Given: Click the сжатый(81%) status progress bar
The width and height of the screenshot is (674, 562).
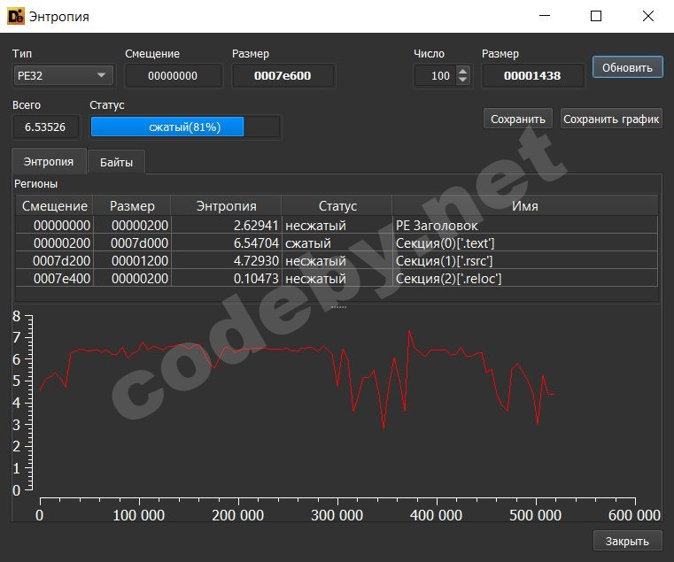Looking at the screenshot, I should [x=184, y=127].
